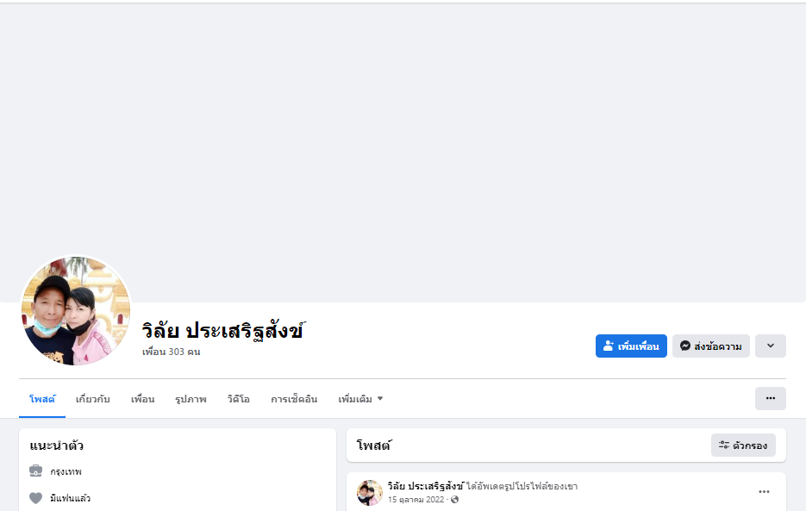Click the Add Friend (เพิ่มเพื่อน) button

pos(631,346)
